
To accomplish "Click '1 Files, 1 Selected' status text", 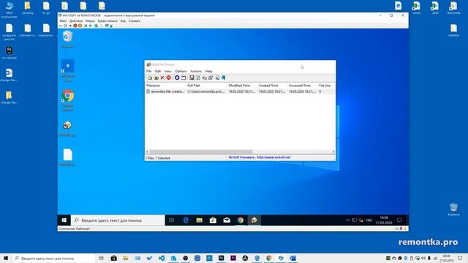I will coord(158,158).
